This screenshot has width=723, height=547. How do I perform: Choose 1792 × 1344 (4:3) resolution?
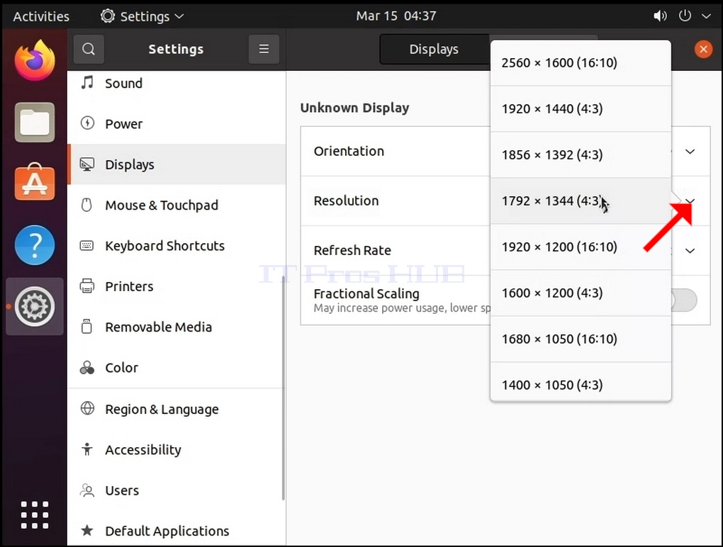click(x=581, y=201)
